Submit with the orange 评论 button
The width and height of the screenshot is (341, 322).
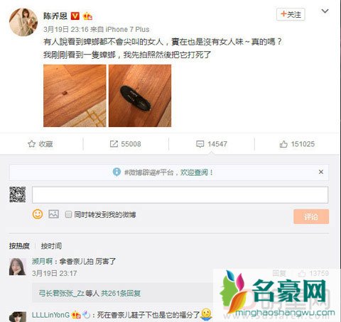311,216
